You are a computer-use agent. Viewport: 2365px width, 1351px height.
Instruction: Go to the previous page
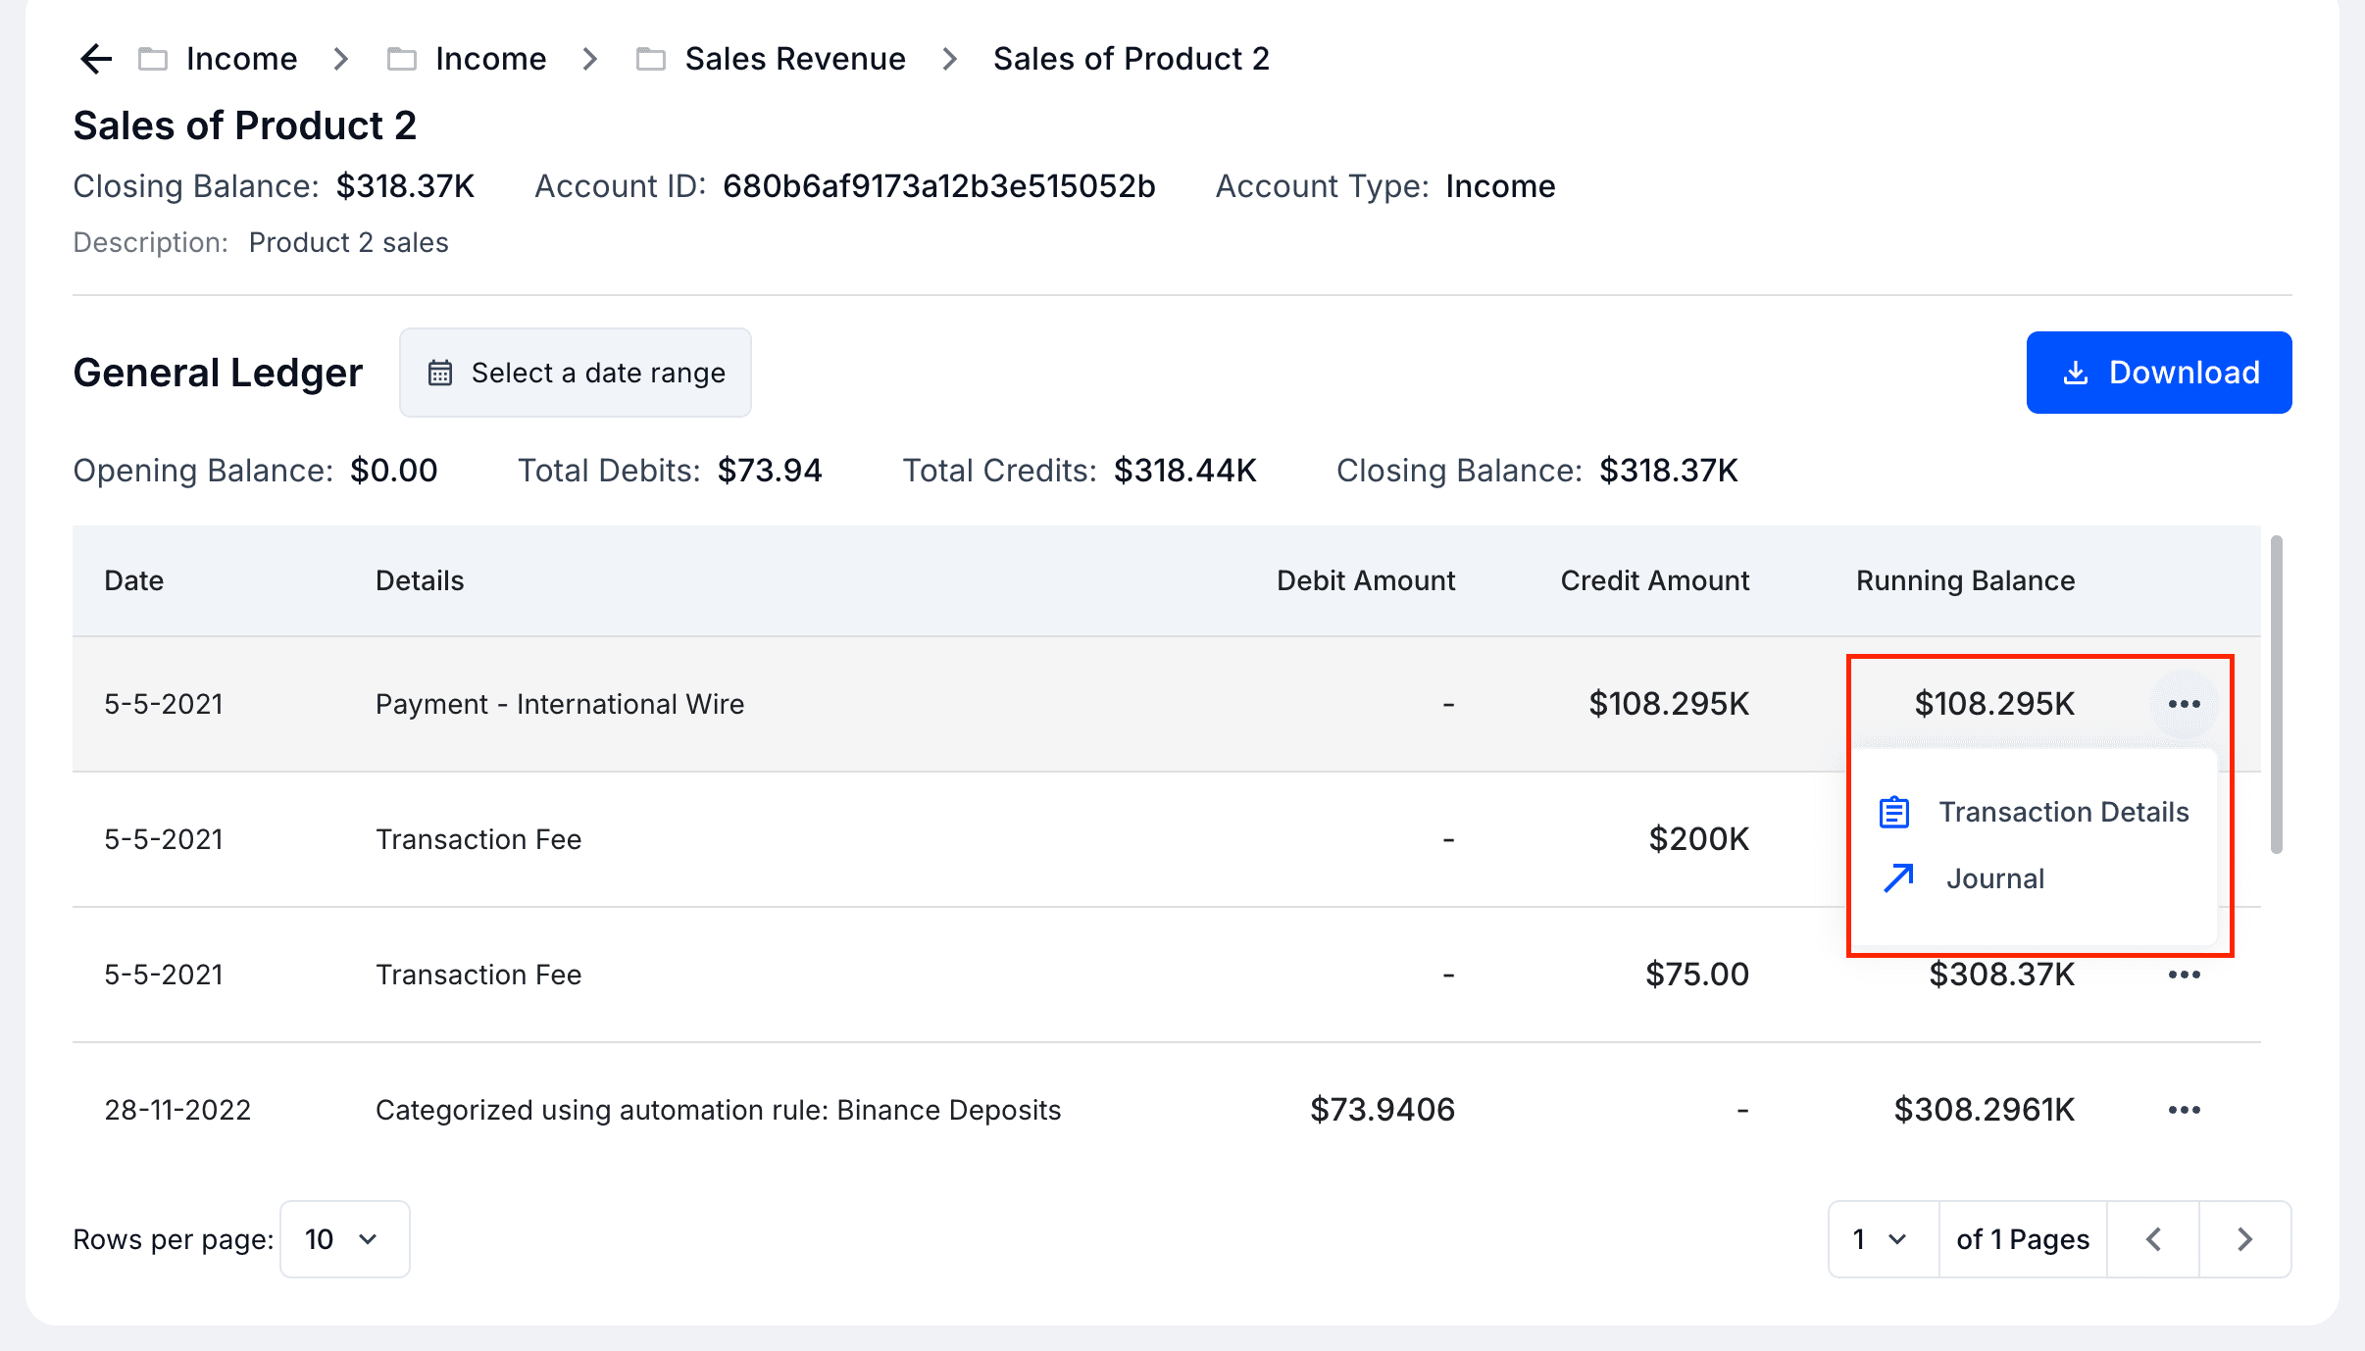(2153, 1239)
